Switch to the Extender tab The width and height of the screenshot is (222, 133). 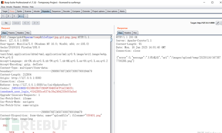pyautogui.click(x=86, y=11)
